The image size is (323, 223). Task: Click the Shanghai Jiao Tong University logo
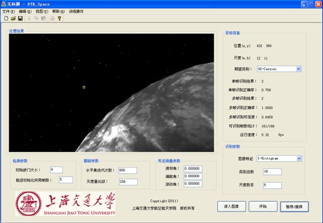pyautogui.click(x=66, y=204)
